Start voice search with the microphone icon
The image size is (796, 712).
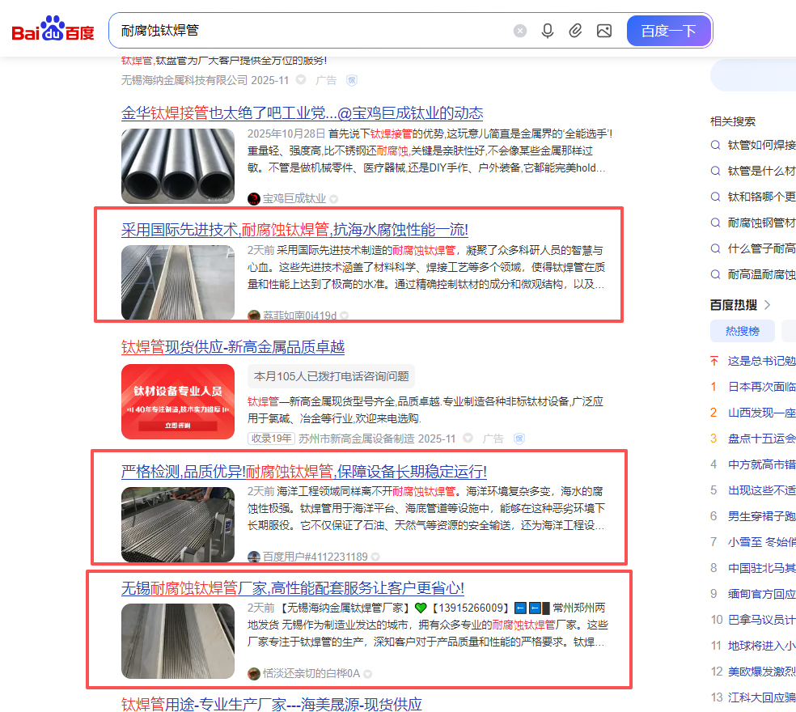[548, 31]
